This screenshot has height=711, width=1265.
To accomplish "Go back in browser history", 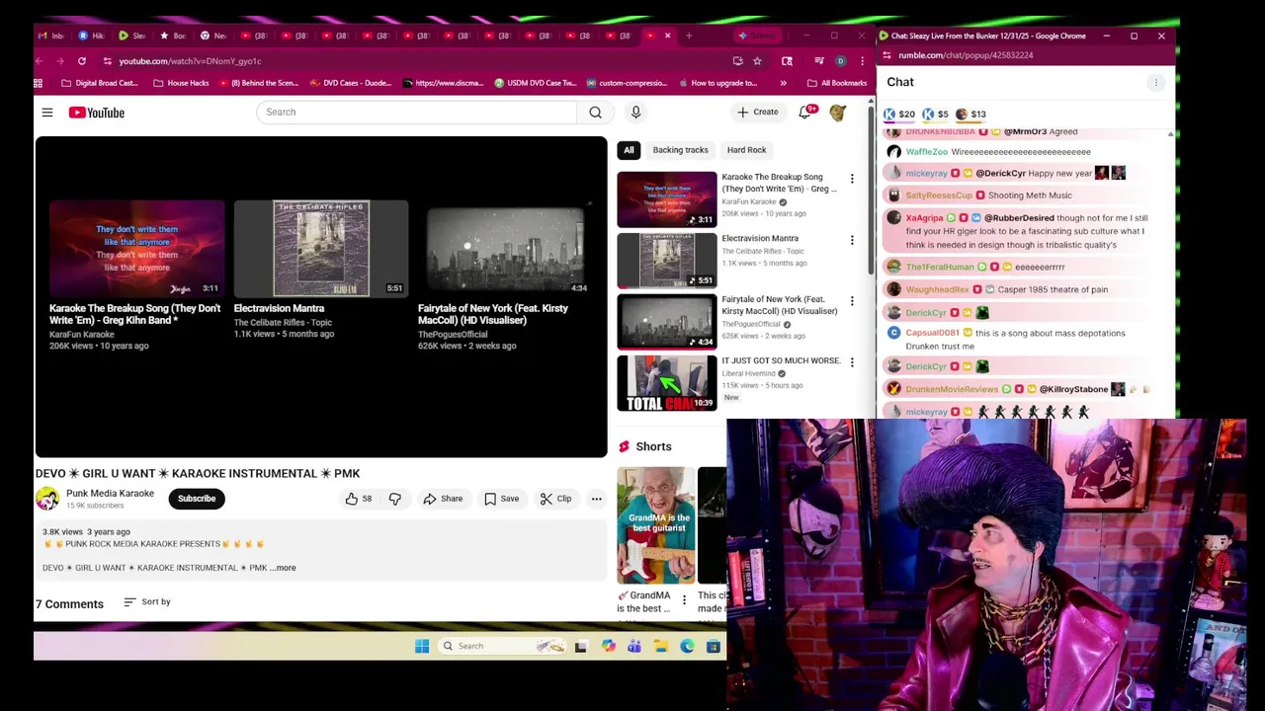I will tap(40, 61).
